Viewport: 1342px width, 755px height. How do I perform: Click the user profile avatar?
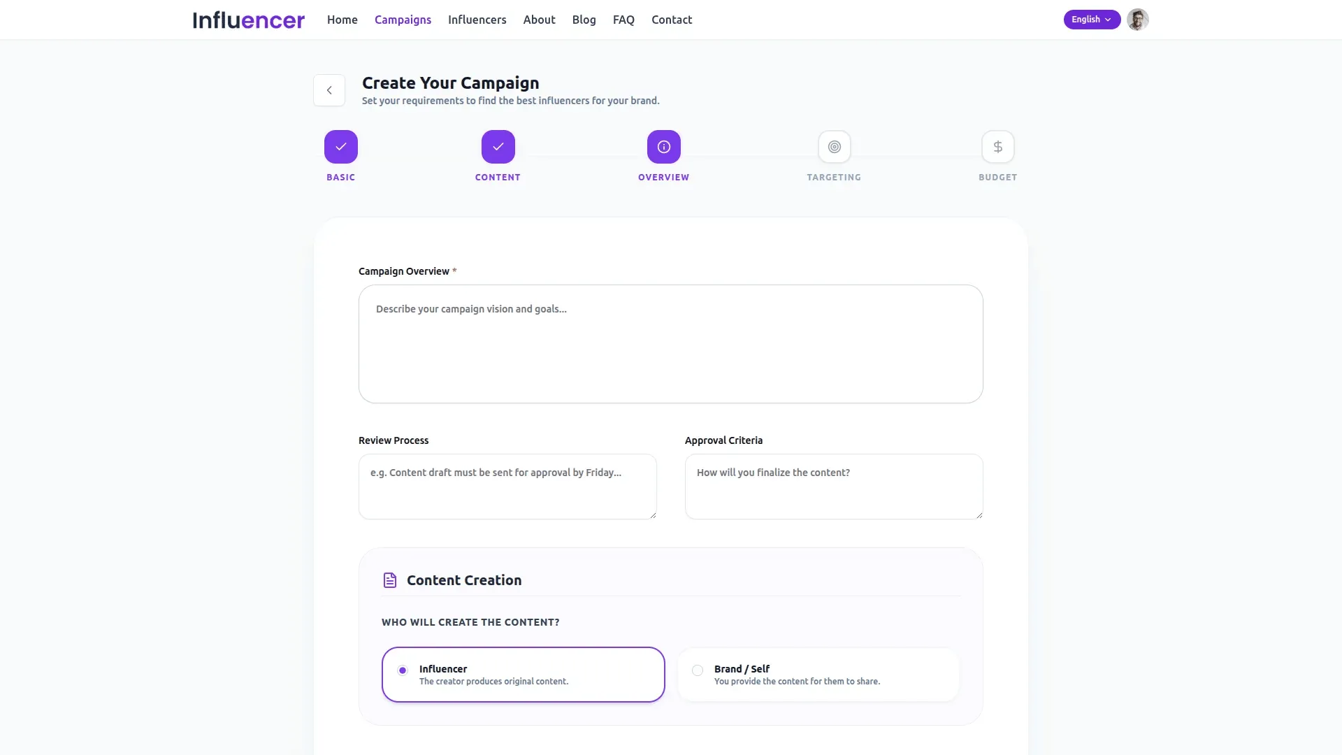click(1137, 20)
